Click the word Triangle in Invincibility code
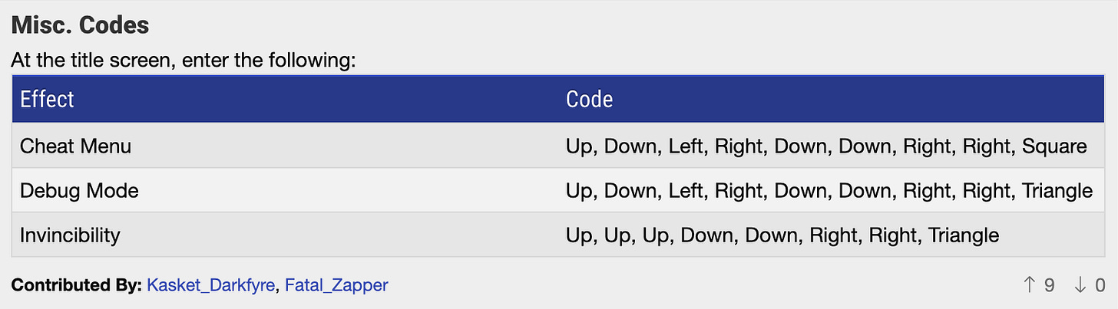Viewport: 1118px width, 309px height. (964, 235)
